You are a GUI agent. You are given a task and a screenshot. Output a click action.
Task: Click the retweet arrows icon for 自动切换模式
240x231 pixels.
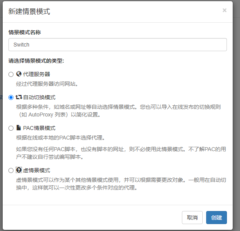tap(19, 97)
